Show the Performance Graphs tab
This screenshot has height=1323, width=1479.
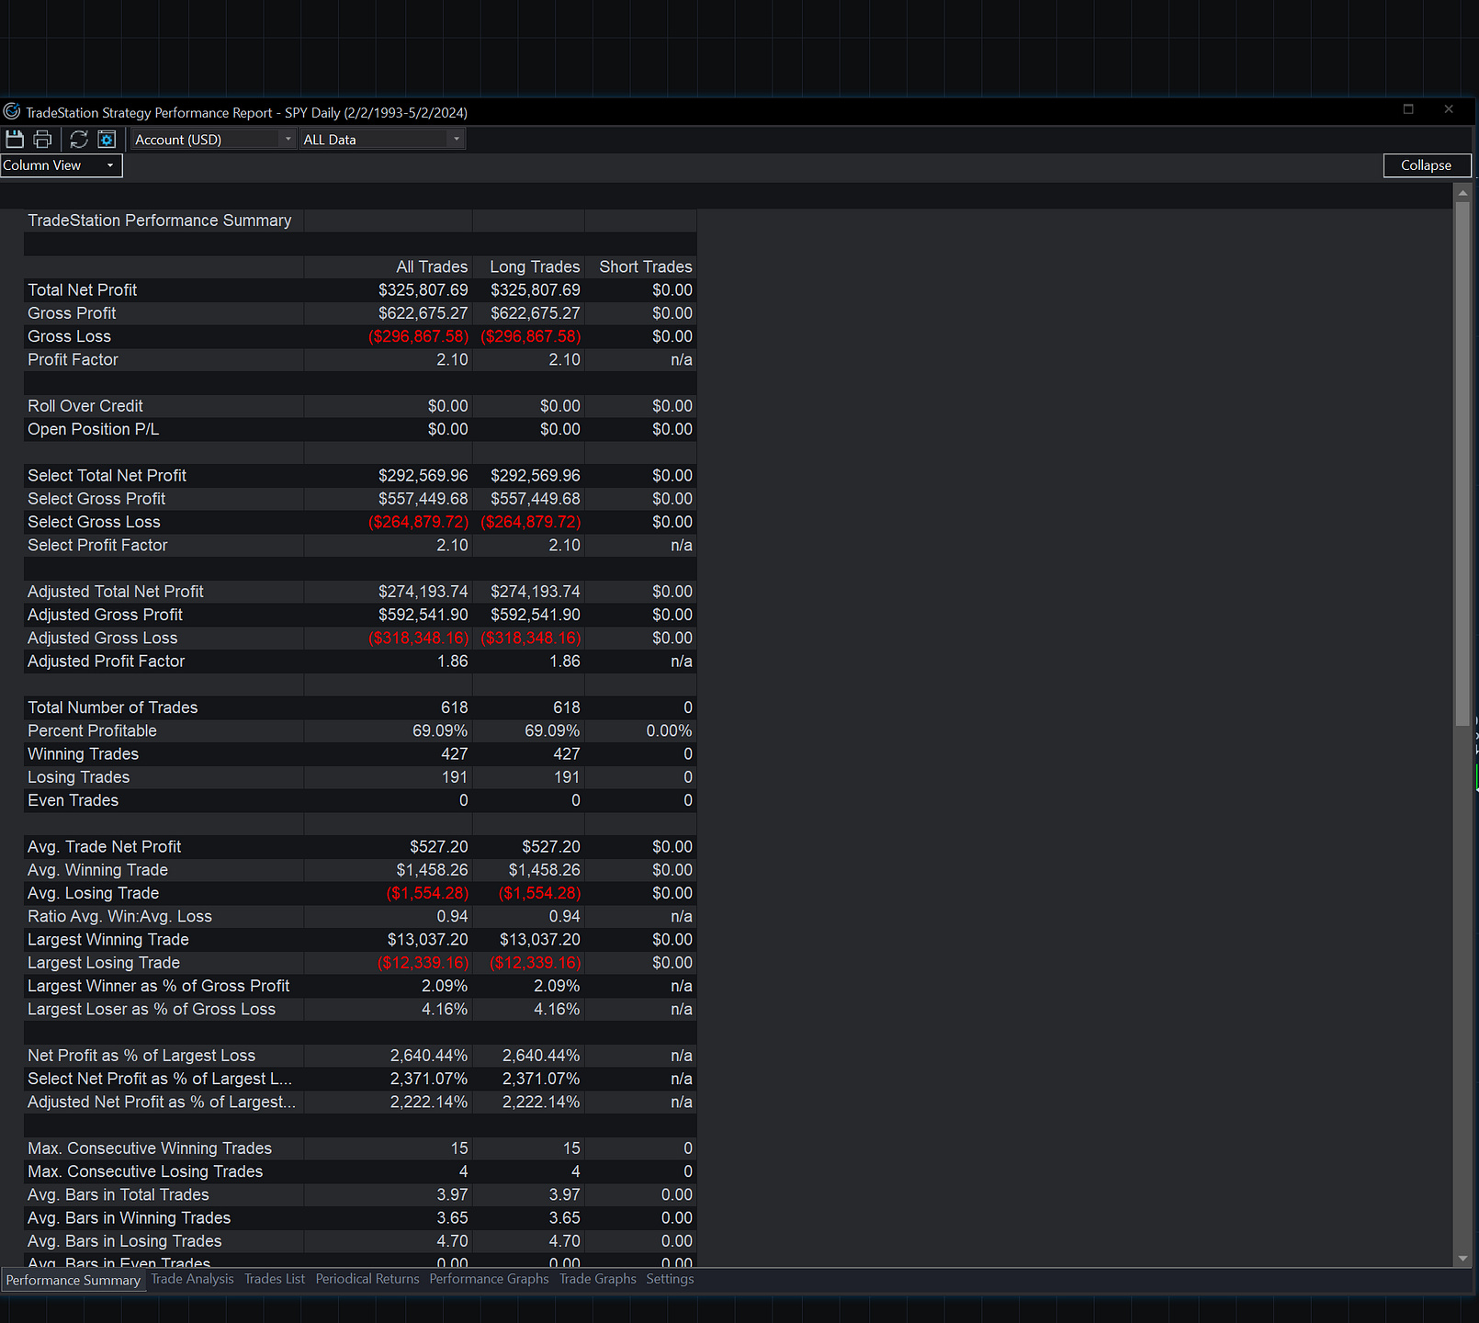(489, 1279)
